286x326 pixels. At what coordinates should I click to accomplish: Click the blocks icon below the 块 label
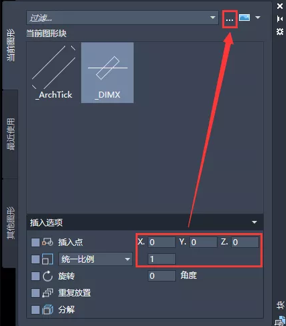(x=280, y=321)
